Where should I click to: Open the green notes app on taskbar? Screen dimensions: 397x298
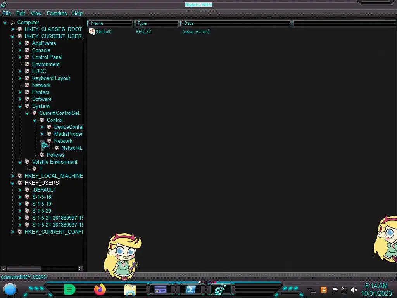(70, 289)
